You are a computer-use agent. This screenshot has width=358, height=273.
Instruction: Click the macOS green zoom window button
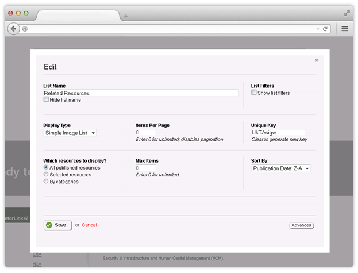[x=26, y=13]
